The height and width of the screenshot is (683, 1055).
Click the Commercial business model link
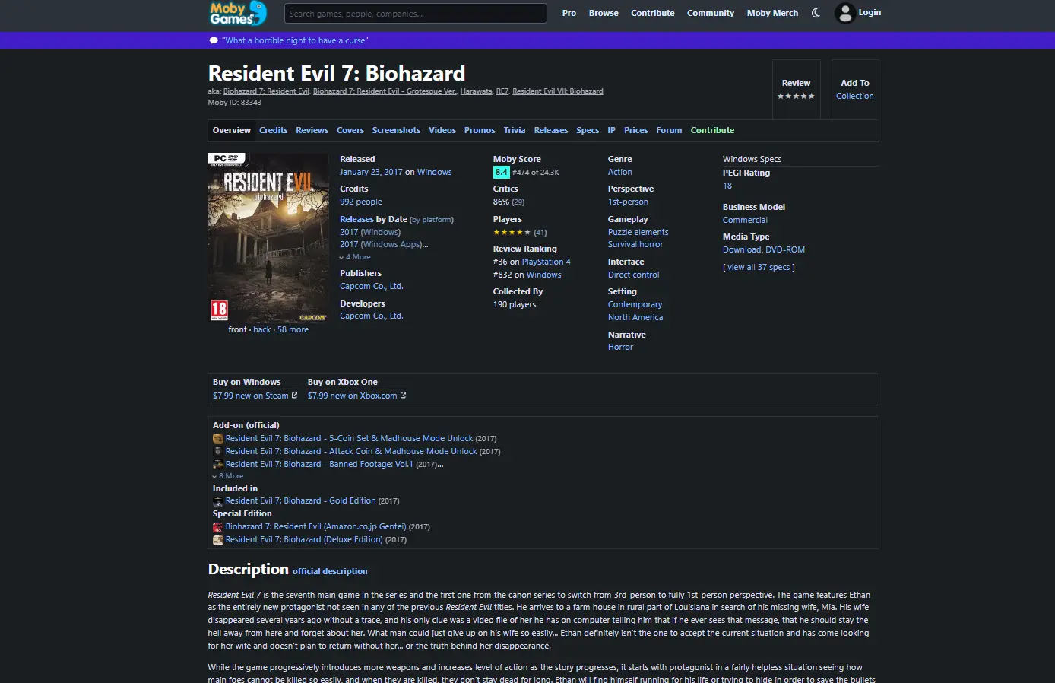pos(745,220)
